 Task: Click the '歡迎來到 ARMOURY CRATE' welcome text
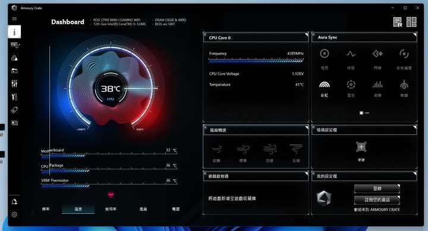pyautogui.click(x=377, y=210)
